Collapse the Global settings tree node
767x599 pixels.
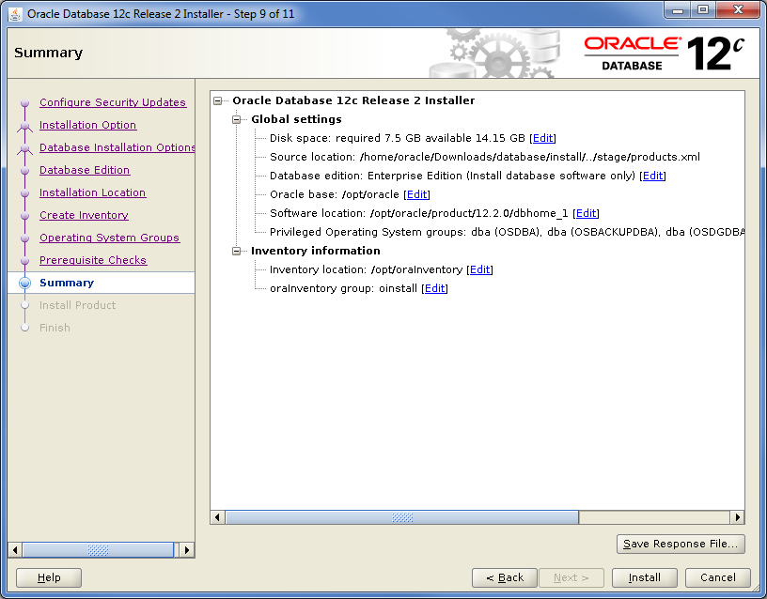pos(236,119)
